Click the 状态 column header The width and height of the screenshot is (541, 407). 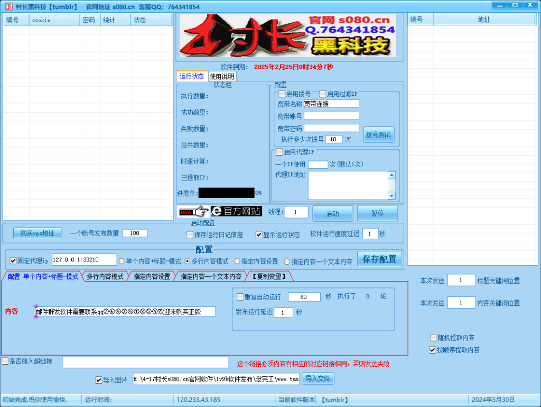pyautogui.click(x=151, y=20)
